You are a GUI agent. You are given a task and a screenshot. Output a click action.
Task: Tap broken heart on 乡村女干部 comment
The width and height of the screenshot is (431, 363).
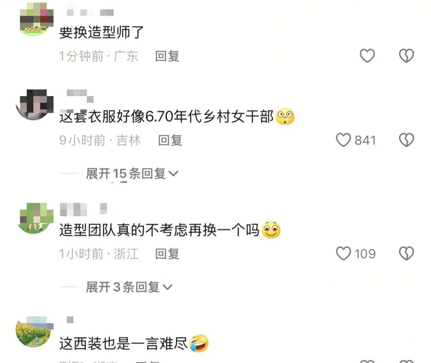(x=406, y=140)
